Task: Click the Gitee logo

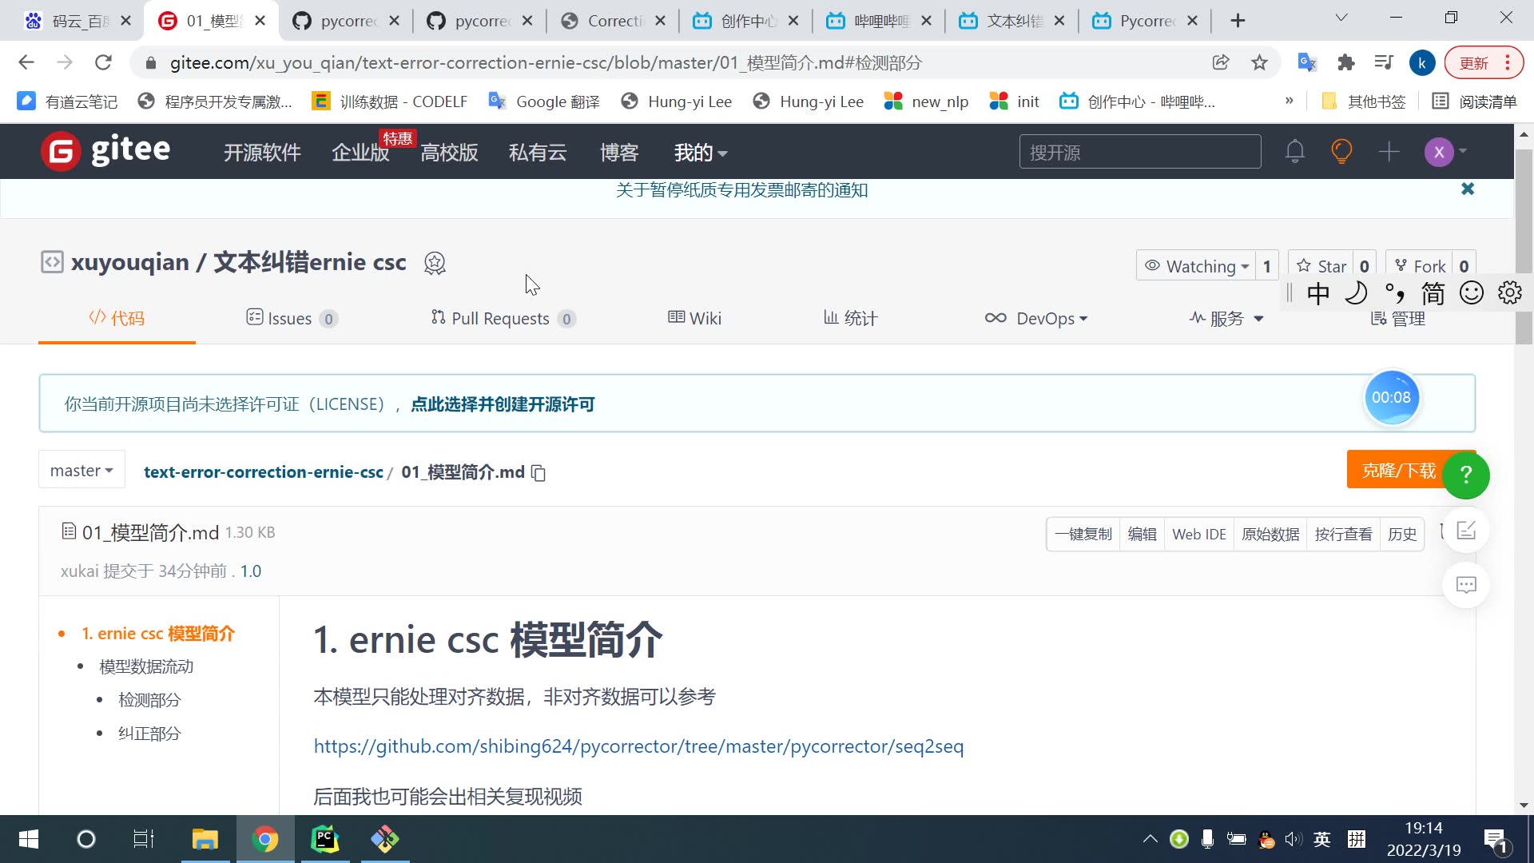Action: point(105,151)
